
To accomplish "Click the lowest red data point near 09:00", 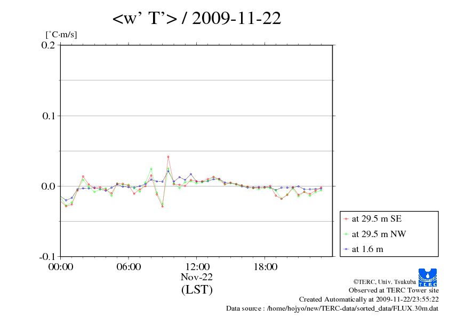I will 162,206.
